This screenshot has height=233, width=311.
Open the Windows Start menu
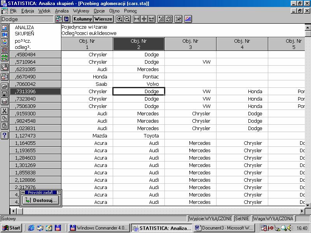coord(11,228)
